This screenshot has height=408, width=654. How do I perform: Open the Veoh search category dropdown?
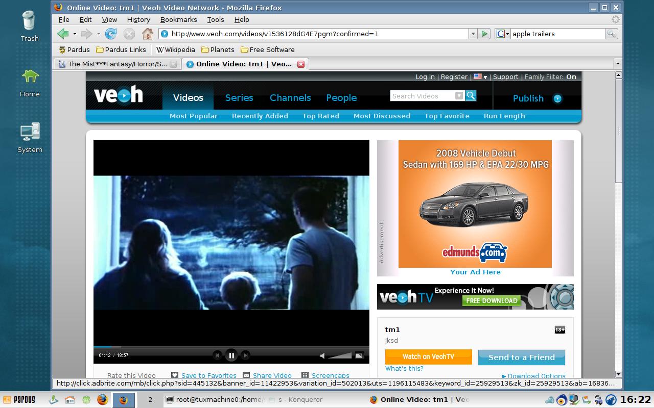[459, 96]
